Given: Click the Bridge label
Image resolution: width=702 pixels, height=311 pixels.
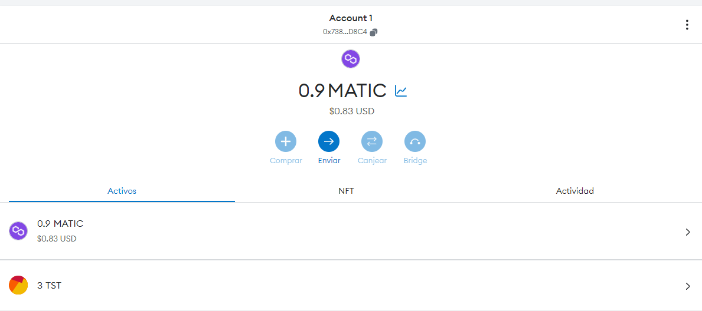Looking at the screenshot, I should click(415, 161).
